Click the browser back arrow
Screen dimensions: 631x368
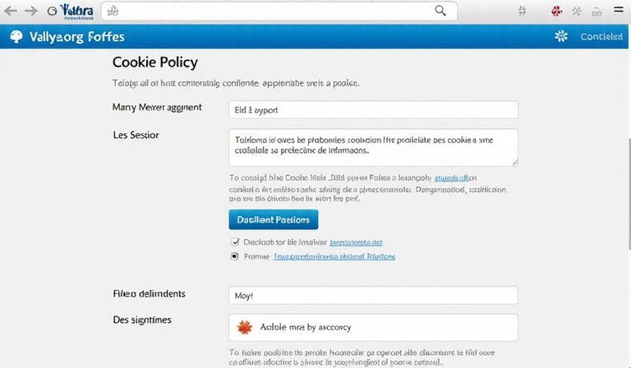tap(11, 11)
